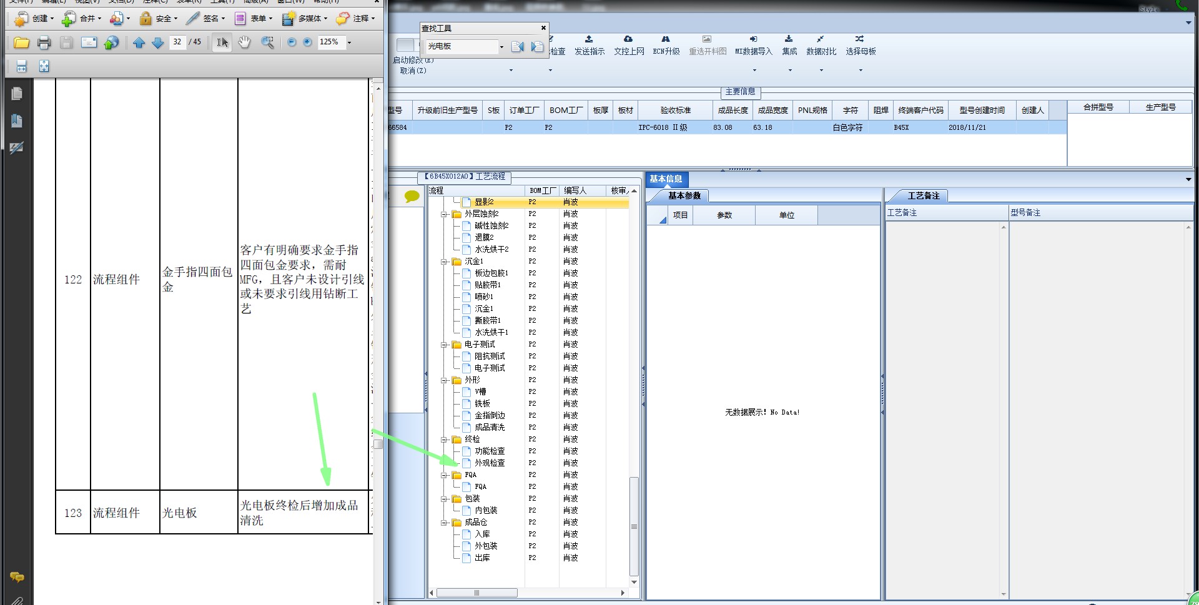1199x605 pixels.
Task: Open the Bookmarks panel in PDF sidebar
Action: [17, 121]
